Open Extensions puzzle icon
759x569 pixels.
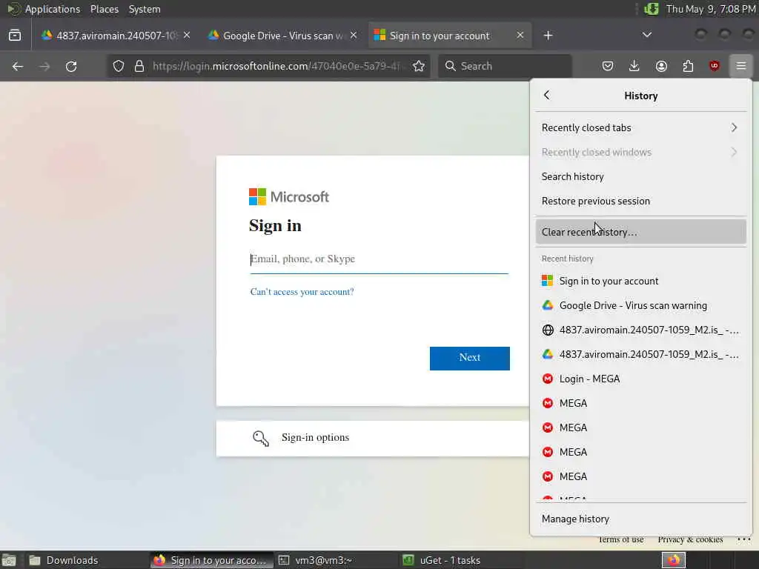[688, 66]
